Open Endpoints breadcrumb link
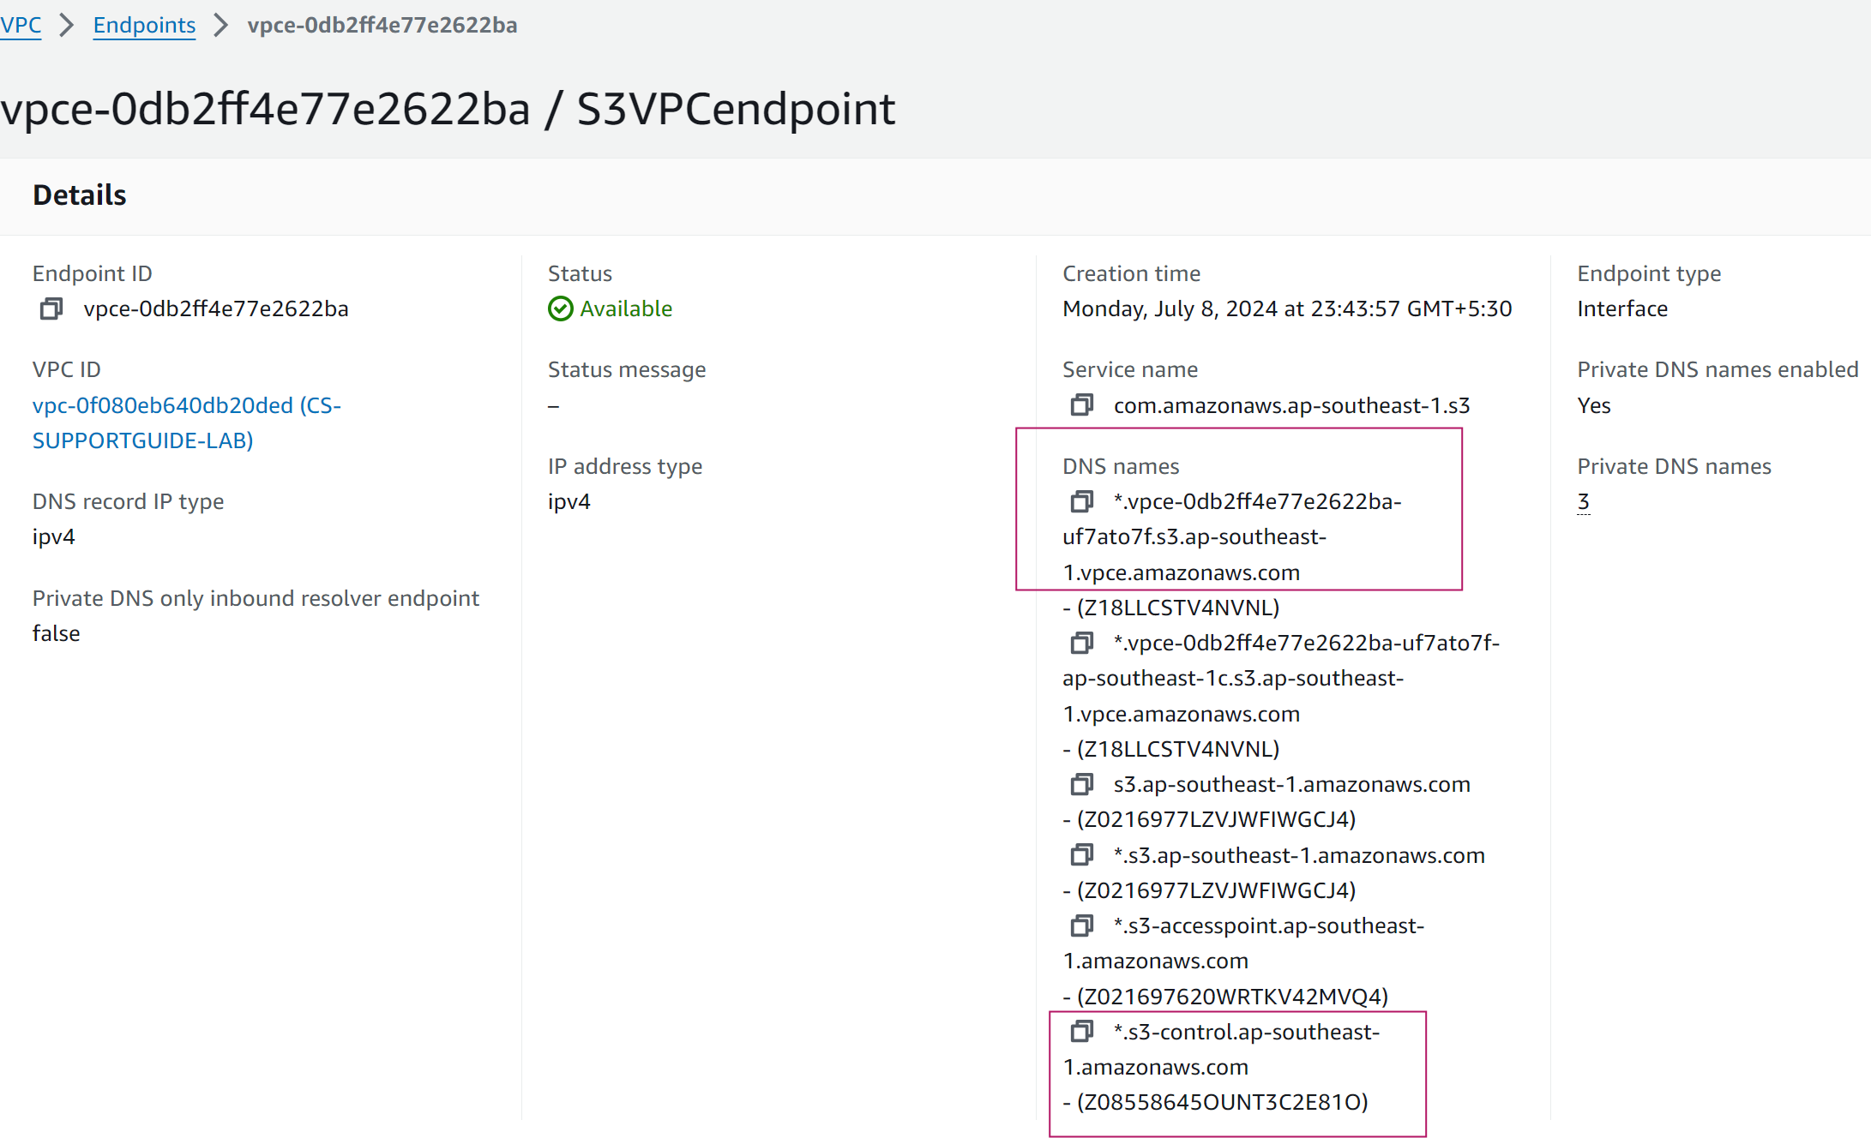Screen dimensions: 1871x1138 (144, 25)
